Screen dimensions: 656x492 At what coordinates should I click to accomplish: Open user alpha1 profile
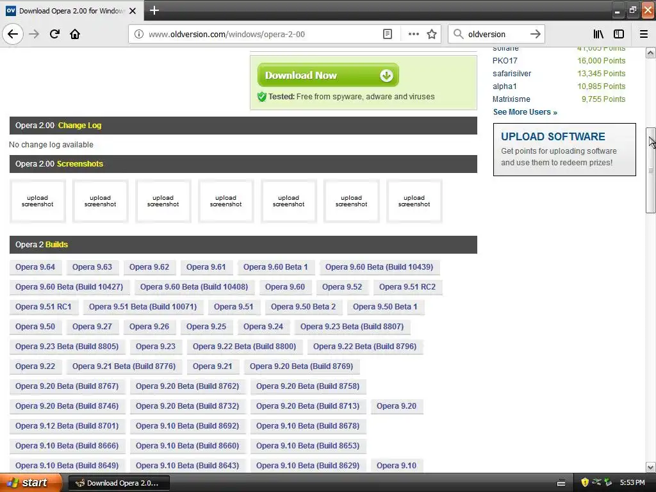click(505, 86)
